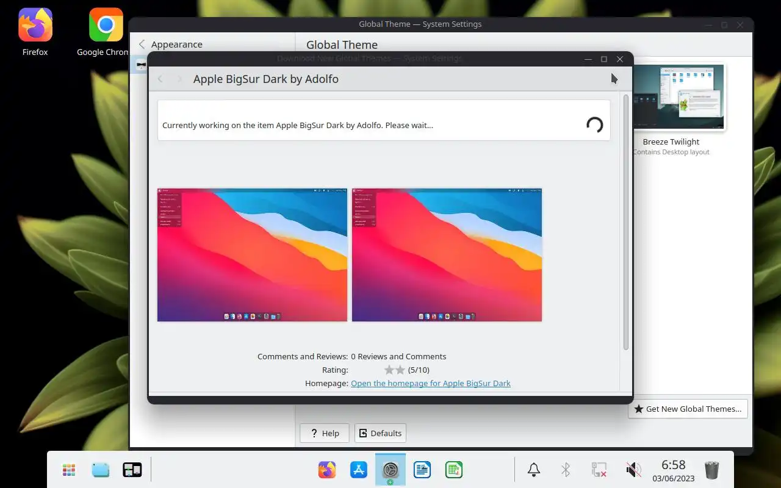Click the Apple BigSur Dark by Adolfo title
Viewport: 781px width, 488px height.
point(266,79)
